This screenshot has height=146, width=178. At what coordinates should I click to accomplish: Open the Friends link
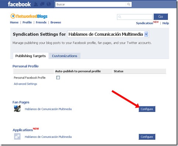tap(41, 22)
